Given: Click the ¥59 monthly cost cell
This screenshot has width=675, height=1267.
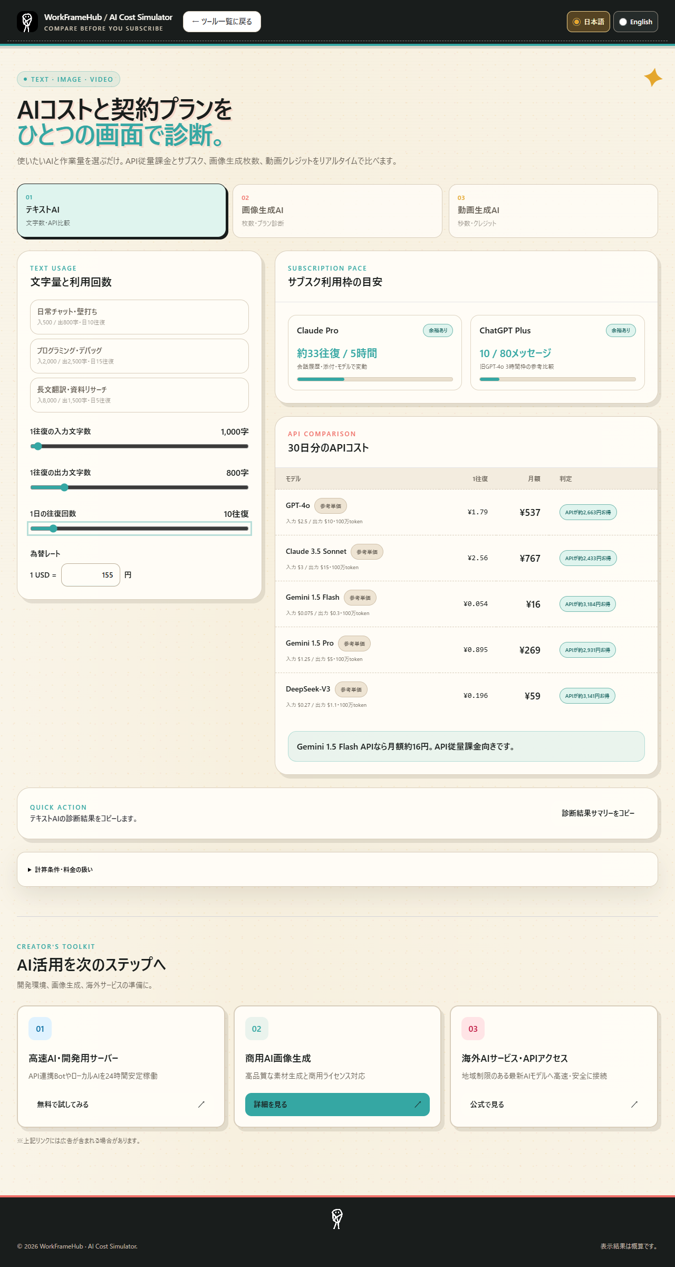Looking at the screenshot, I should click(533, 696).
